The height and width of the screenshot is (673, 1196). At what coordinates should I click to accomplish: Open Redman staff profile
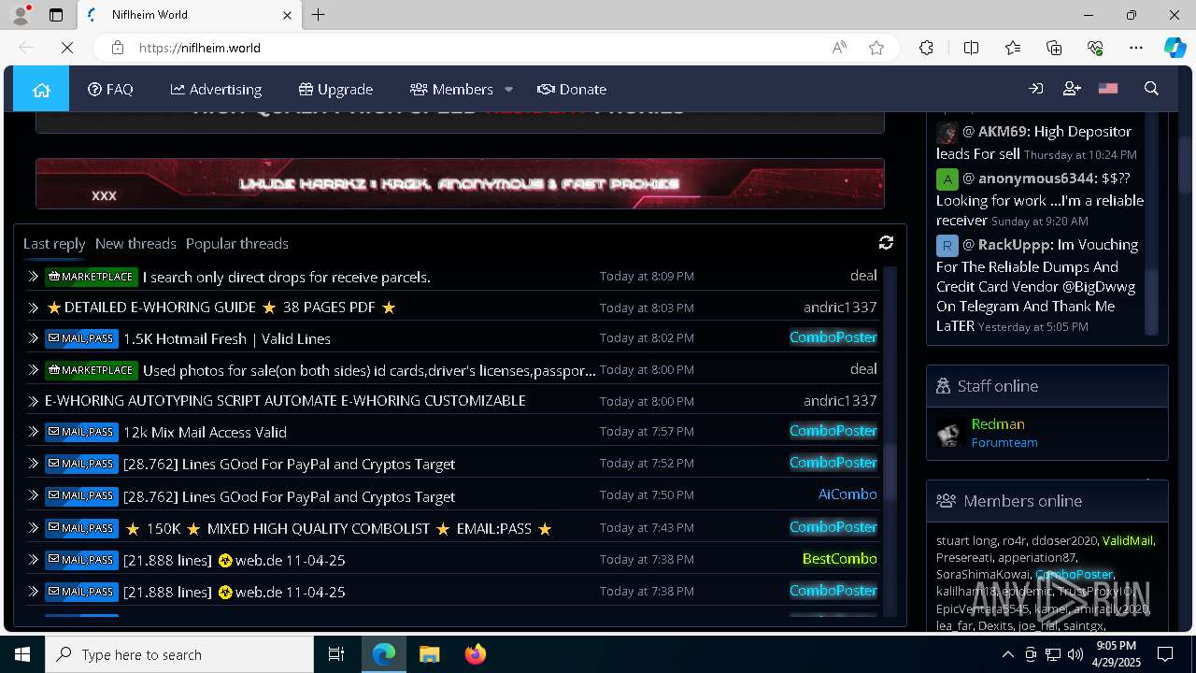click(x=998, y=423)
